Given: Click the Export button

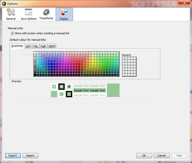Looking at the screenshot, I should coord(13,155).
